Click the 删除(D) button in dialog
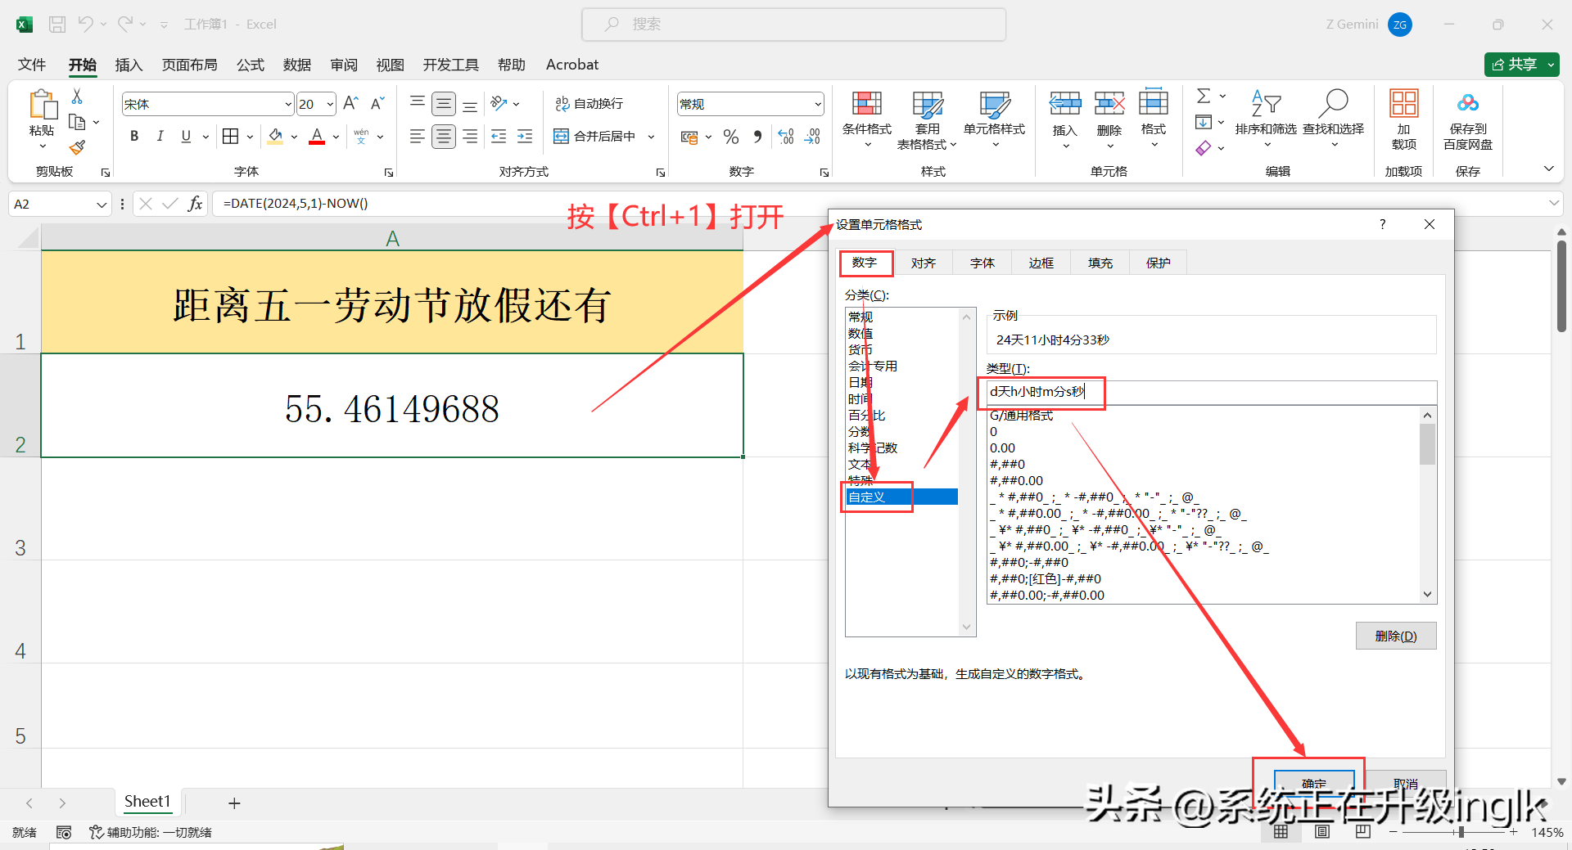Screen dimensions: 1572x850 [x=1396, y=636]
